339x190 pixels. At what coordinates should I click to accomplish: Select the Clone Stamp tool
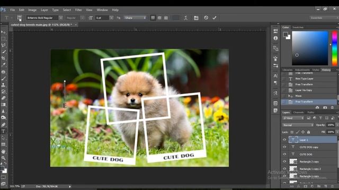click(3, 85)
